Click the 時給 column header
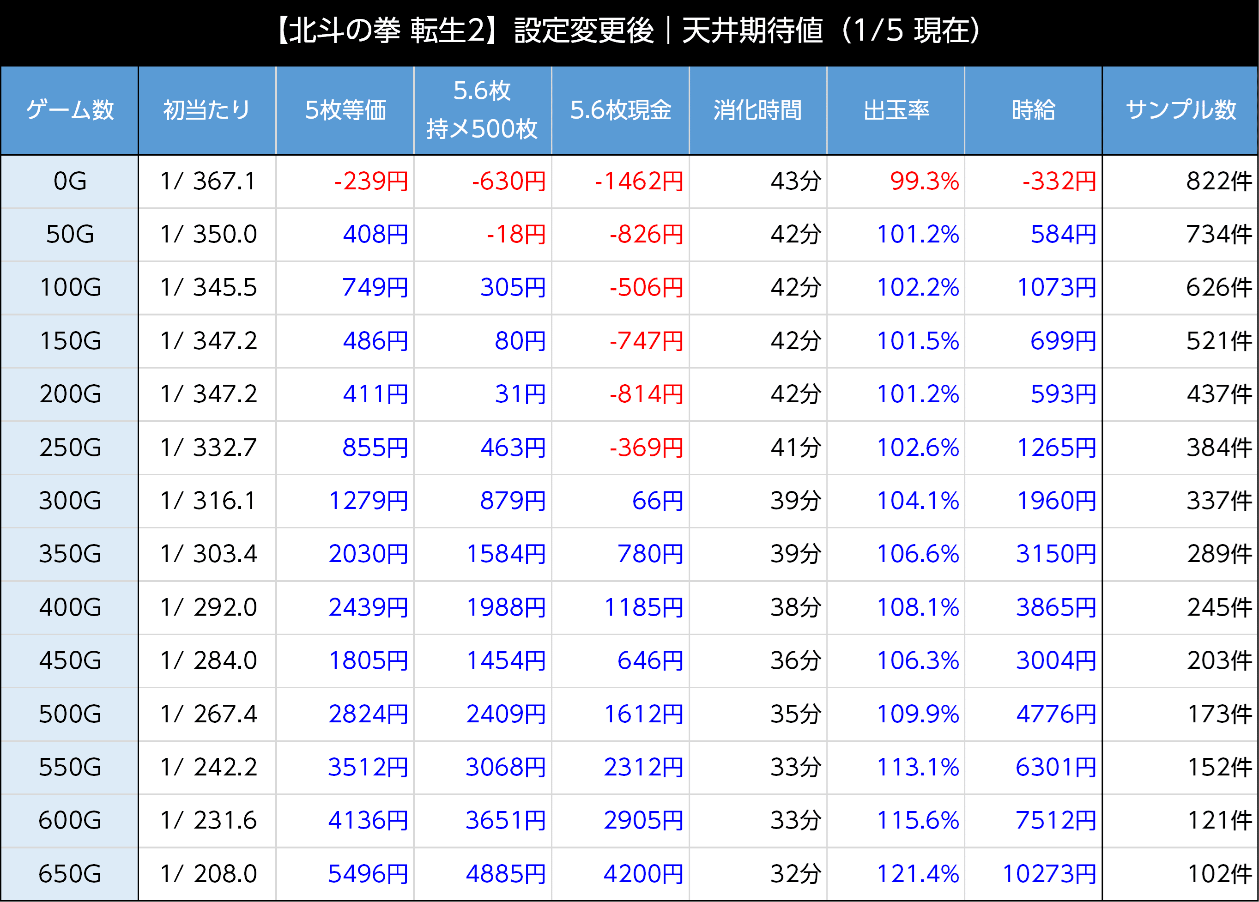 tap(1033, 110)
